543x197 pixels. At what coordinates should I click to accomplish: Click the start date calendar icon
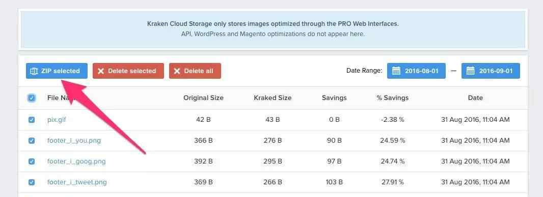click(396, 71)
